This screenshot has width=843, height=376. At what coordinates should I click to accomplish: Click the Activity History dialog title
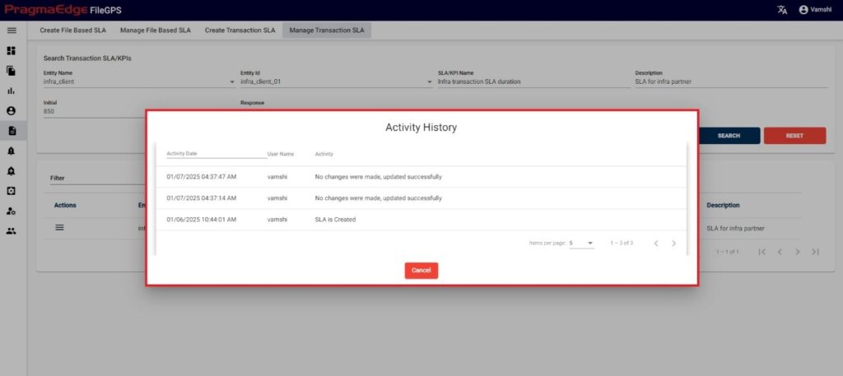pyautogui.click(x=421, y=128)
